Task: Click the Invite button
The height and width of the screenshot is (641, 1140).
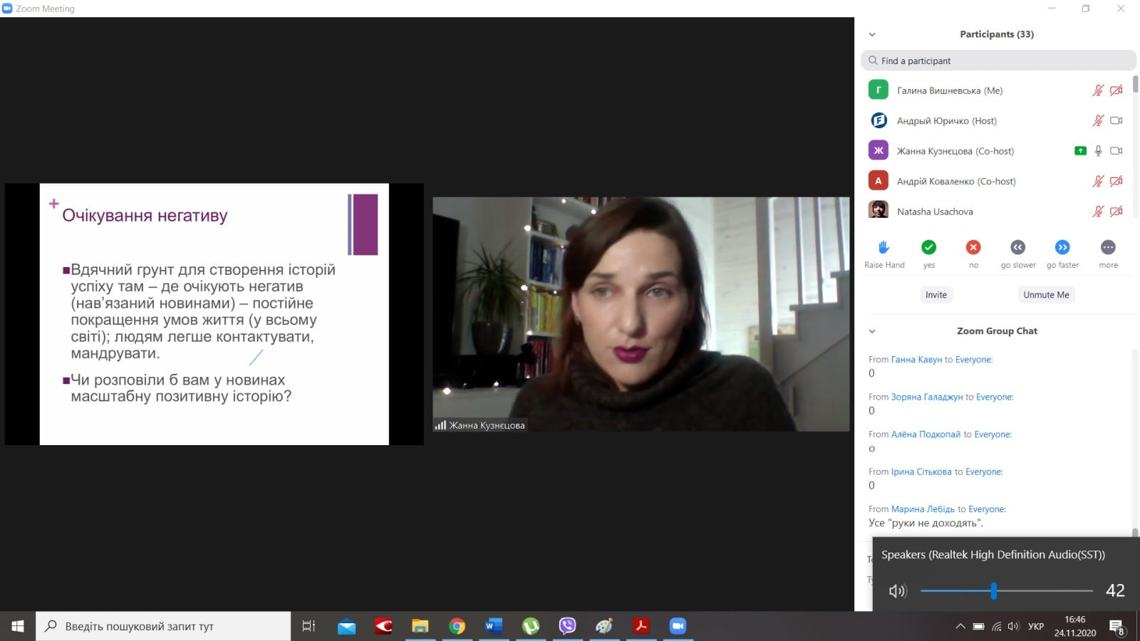Action: click(x=936, y=295)
